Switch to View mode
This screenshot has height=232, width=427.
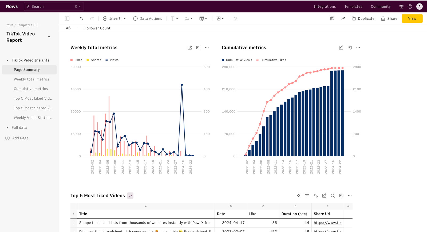(412, 18)
